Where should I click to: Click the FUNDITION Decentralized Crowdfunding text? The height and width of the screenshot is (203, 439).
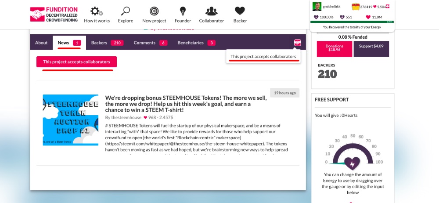click(61, 14)
